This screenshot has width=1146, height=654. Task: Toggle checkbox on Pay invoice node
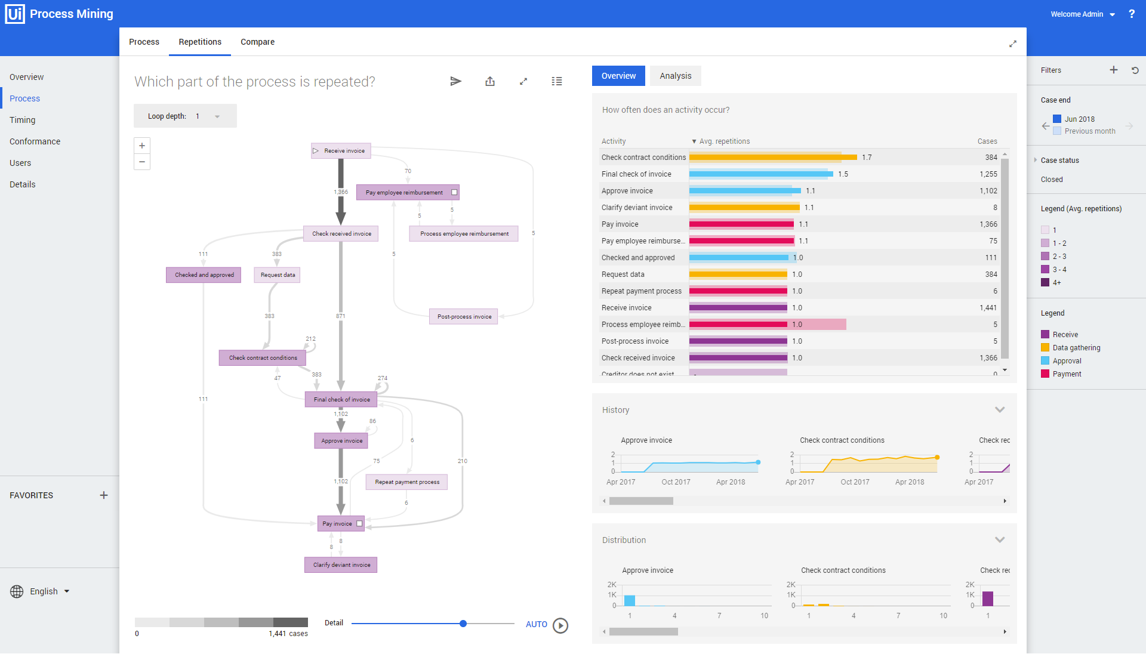(359, 523)
